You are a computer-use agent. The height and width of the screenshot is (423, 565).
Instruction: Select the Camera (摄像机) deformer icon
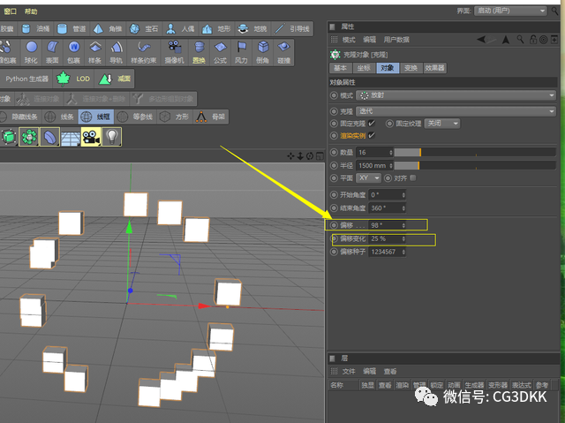(175, 52)
